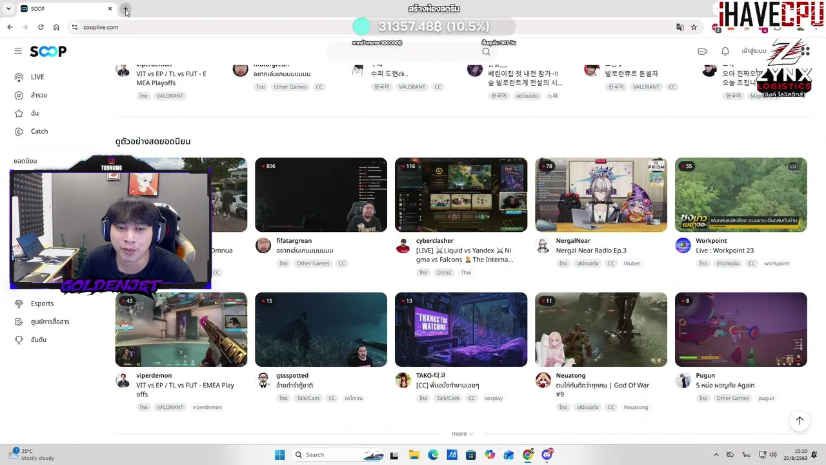Close the SOOP browser tab
This screenshot has height=465, width=826.
110,9
